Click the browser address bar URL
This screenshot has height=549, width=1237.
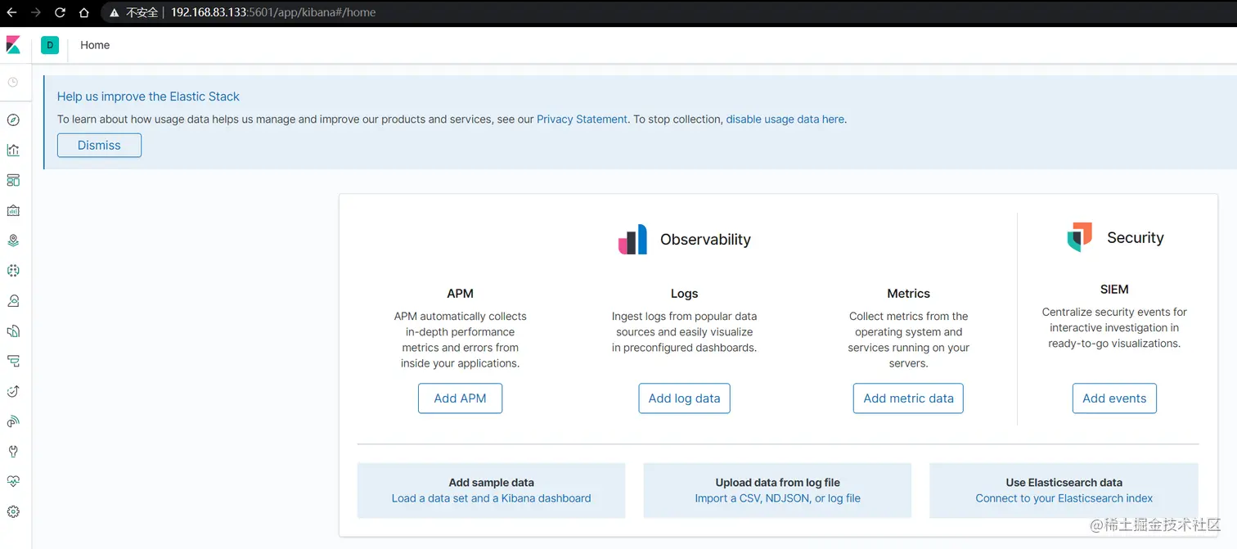pos(273,12)
